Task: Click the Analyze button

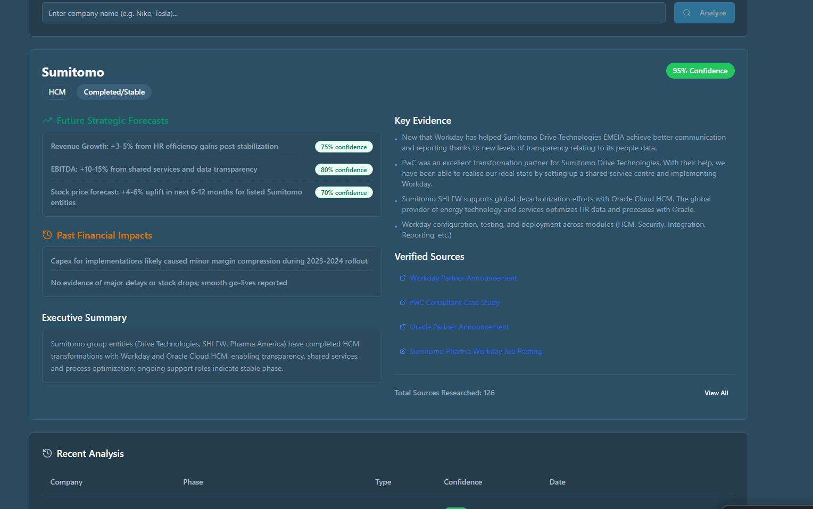Action: [704, 13]
